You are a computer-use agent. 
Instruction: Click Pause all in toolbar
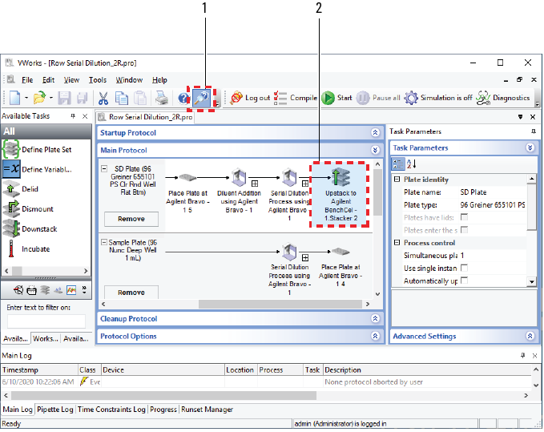pos(378,98)
